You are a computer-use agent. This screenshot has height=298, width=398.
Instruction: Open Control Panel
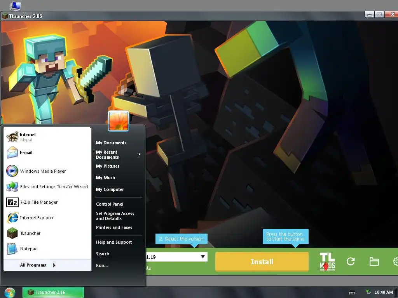tap(110, 204)
